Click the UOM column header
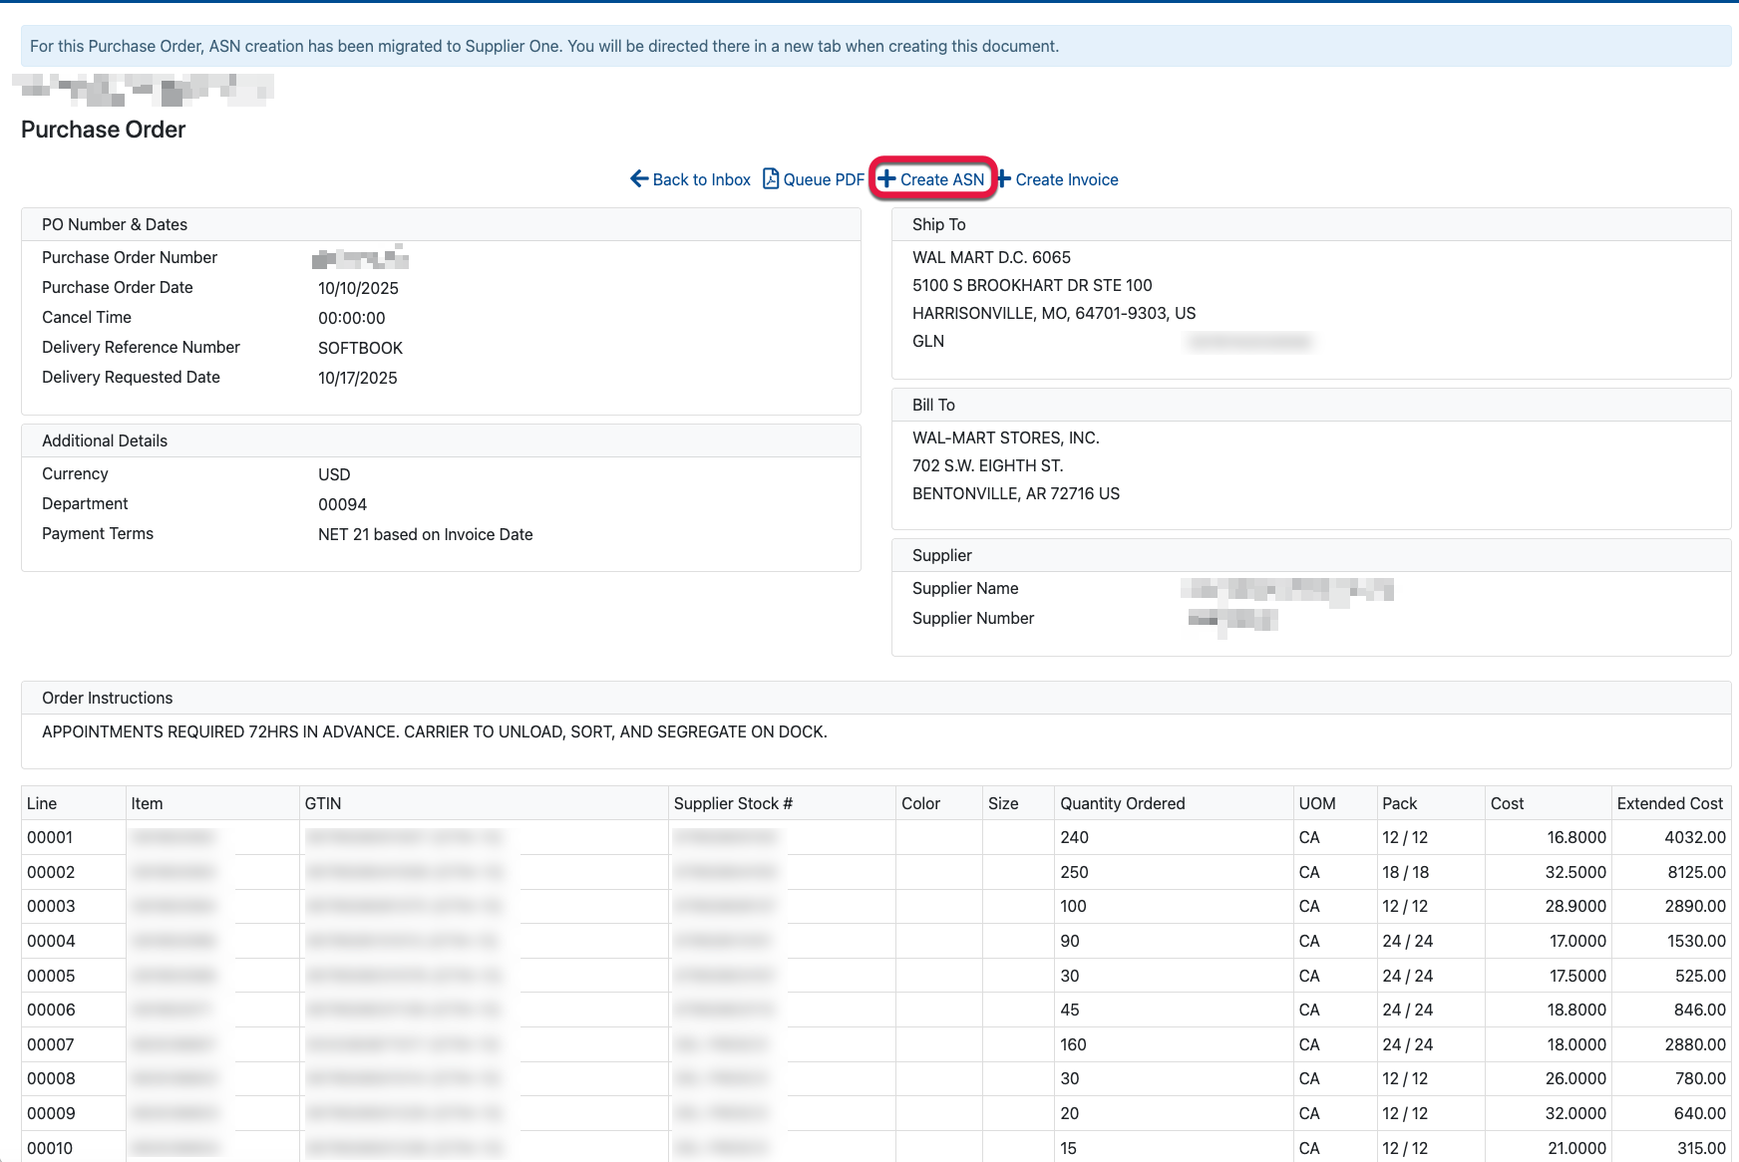The width and height of the screenshot is (1739, 1162). pos(1316,803)
